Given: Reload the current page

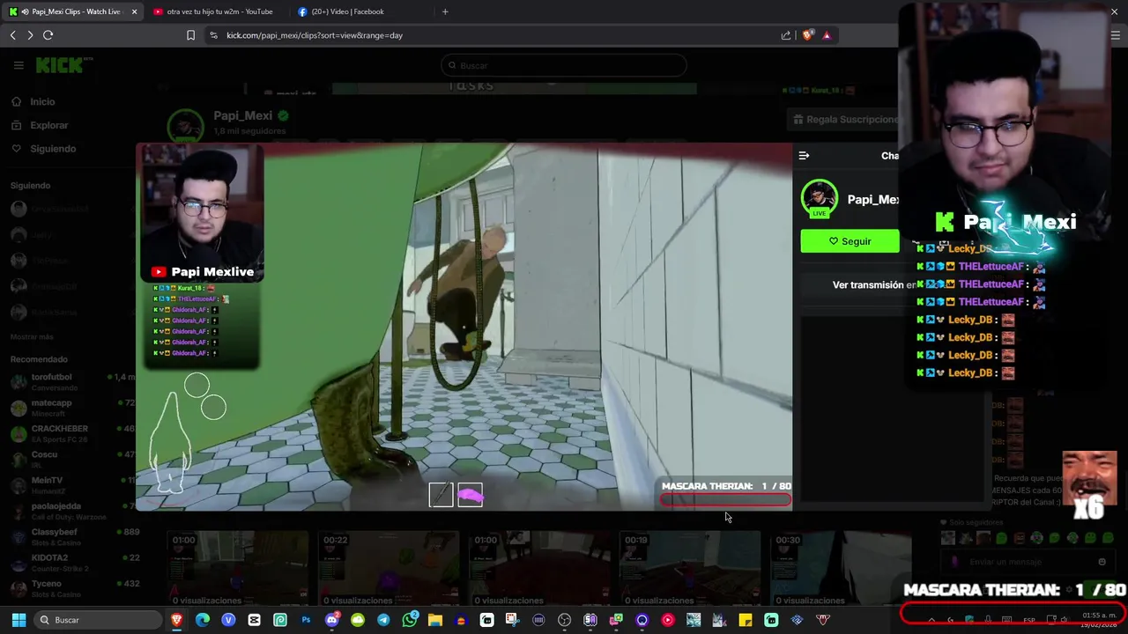Looking at the screenshot, I should (48, 35).
